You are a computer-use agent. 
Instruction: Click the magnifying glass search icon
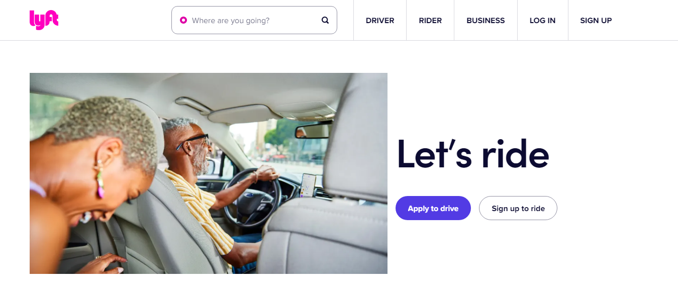point(325,20)
